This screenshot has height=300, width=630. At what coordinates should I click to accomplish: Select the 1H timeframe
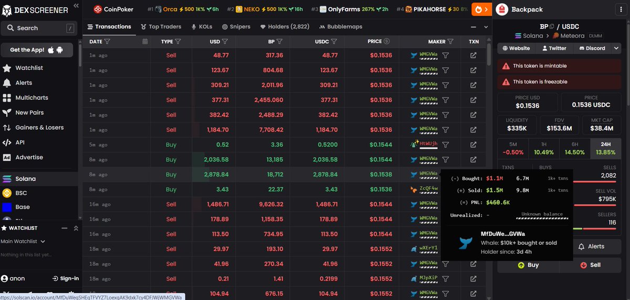(543, 148)
